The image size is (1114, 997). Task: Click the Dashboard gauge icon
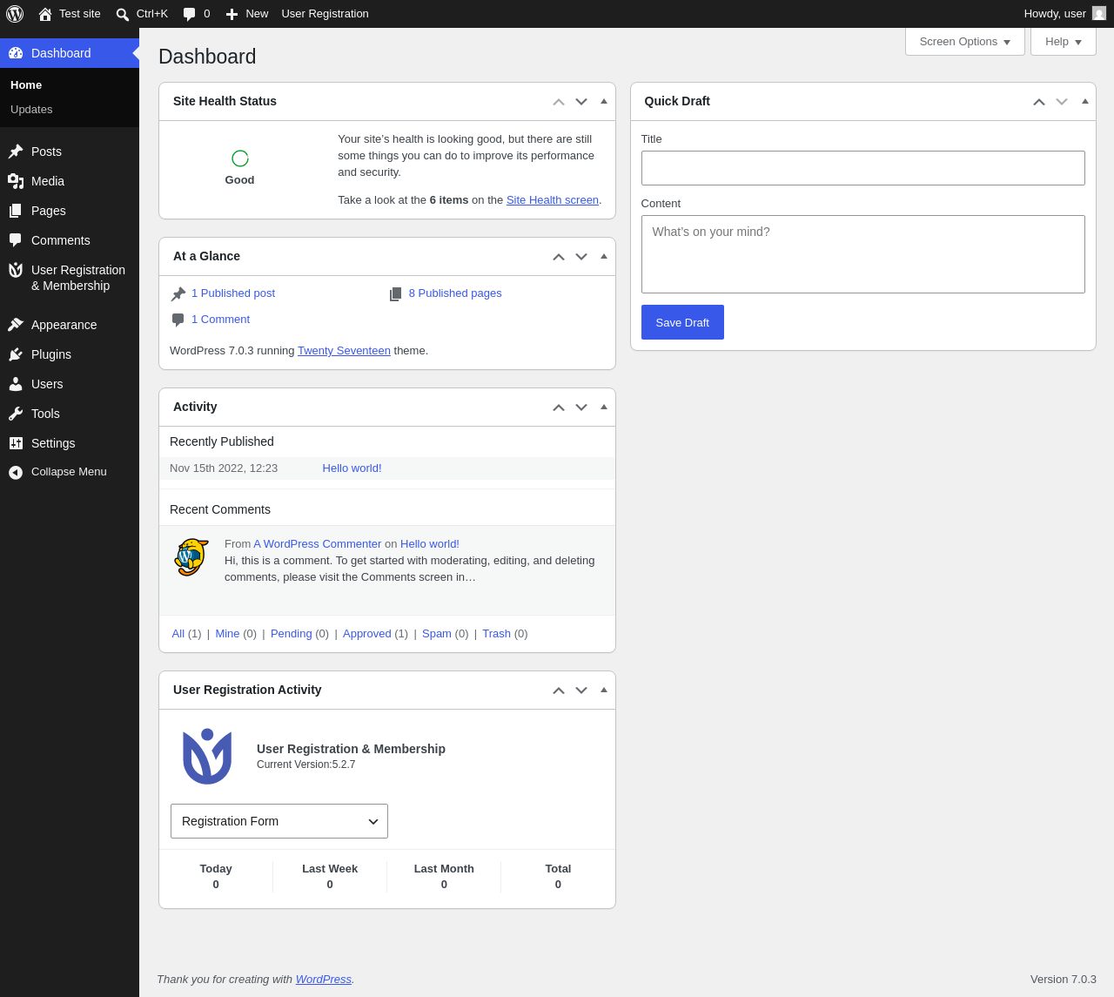click(x=16, y=53)
